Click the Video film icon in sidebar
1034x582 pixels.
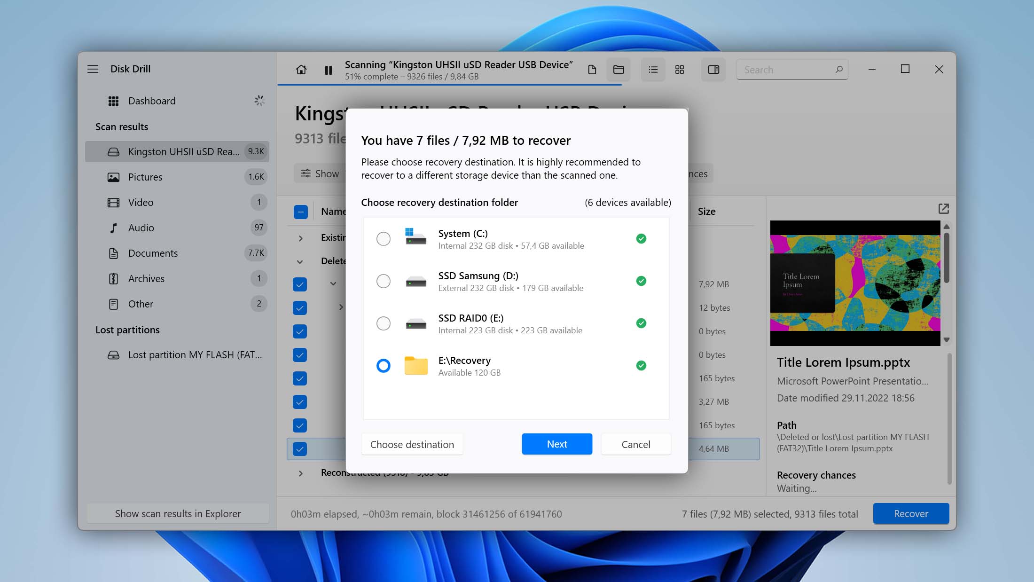point(113,203)
